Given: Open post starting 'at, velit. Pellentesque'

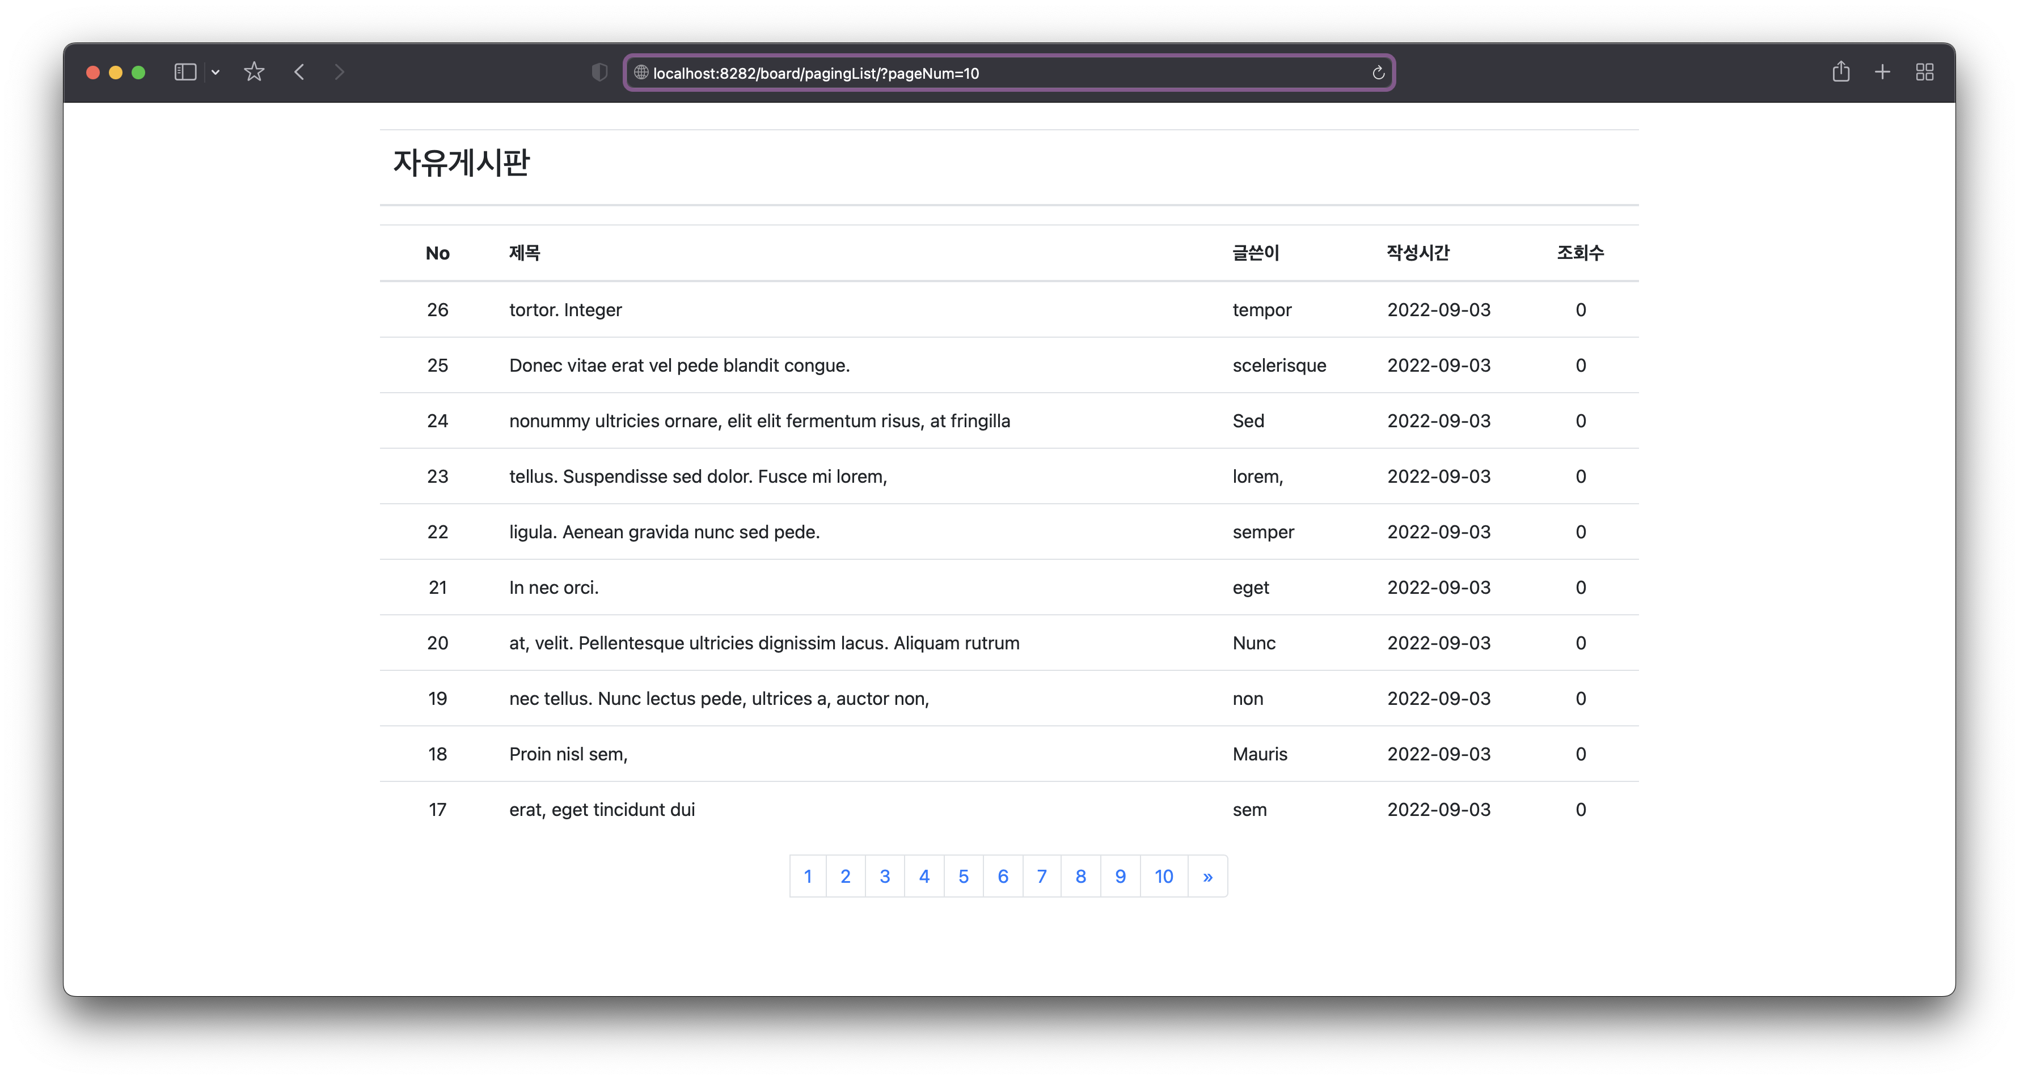Looking at the screenshot, I should 764,643.
